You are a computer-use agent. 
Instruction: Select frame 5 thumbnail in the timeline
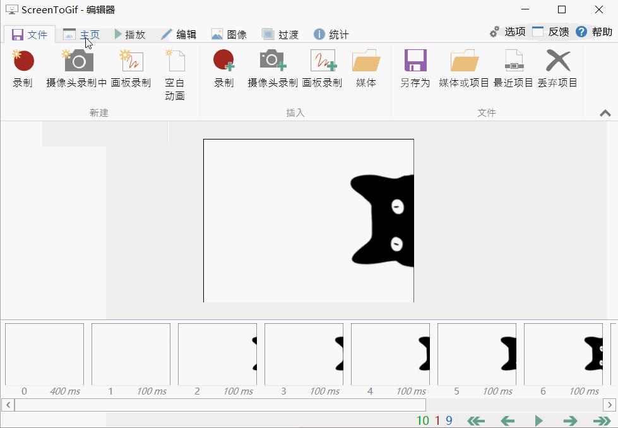[x=477, y=354]
